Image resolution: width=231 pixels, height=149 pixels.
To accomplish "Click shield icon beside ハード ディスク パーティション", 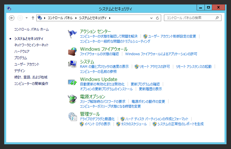I will (122, 119).
